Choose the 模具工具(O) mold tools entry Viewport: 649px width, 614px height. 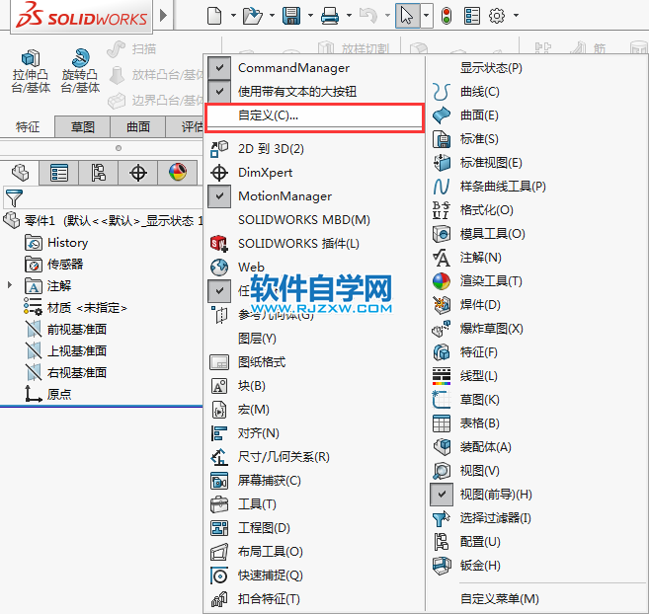click(536, 234)
